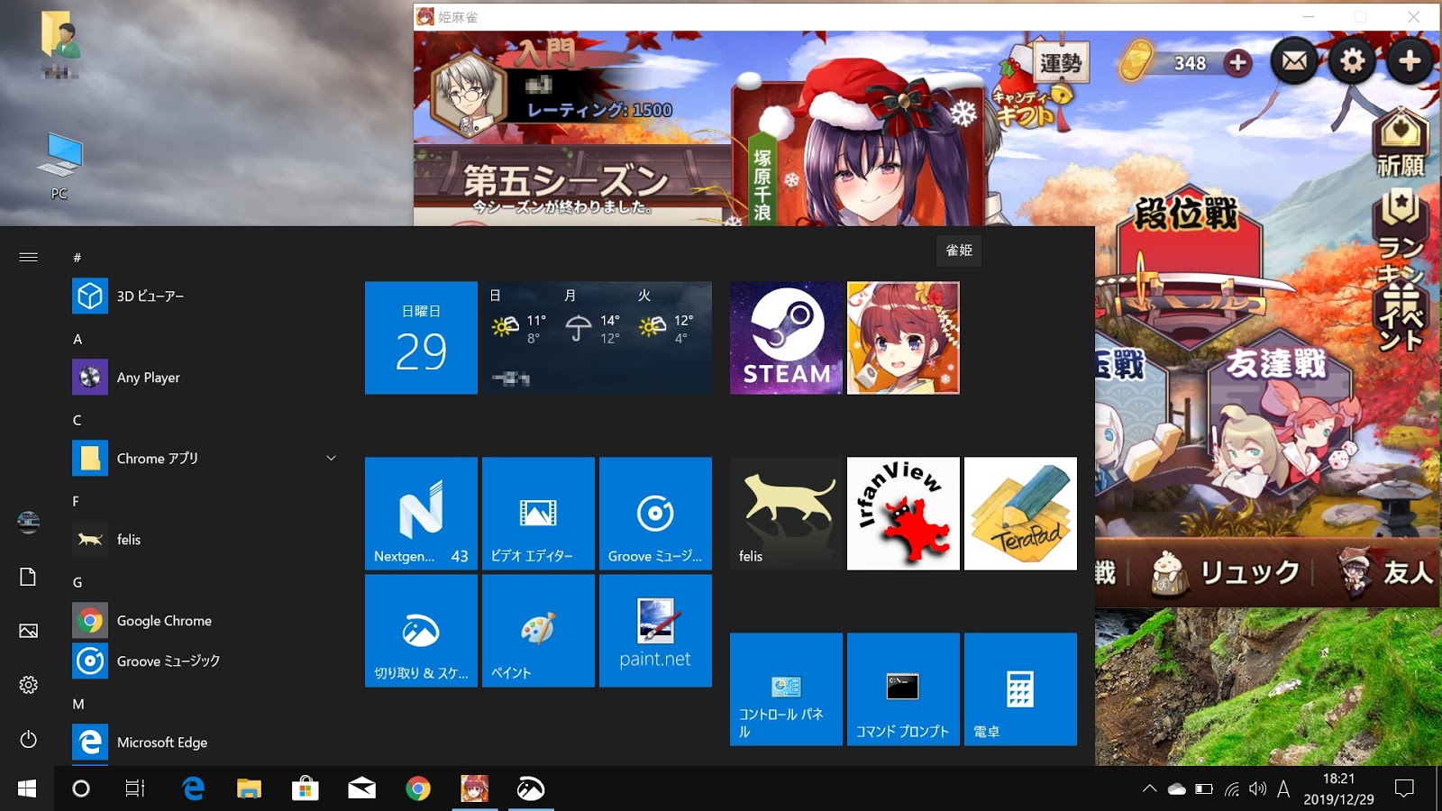
Task: Open Cortana search circle on taskbar
Action: pyautogui.click(x=81, y=788)
